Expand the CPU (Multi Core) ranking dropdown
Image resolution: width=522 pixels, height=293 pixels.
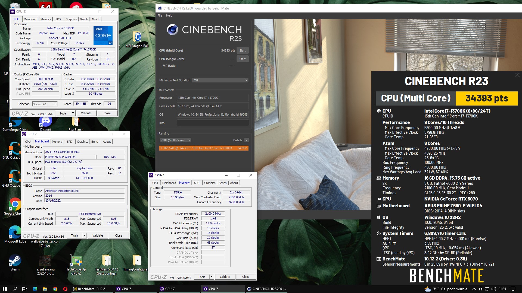pyautogui.click(x=176, y=140)
